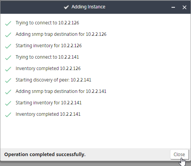Click the checkmark icon in title bar
This screenshot has height=166, width=191.
[66, 7]
